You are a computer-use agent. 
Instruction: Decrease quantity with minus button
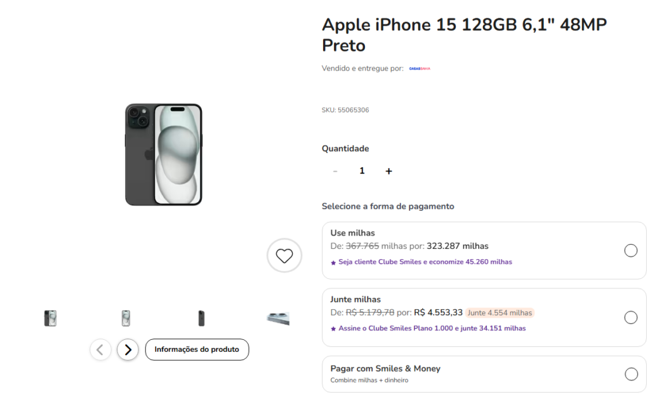pos(335,171)
